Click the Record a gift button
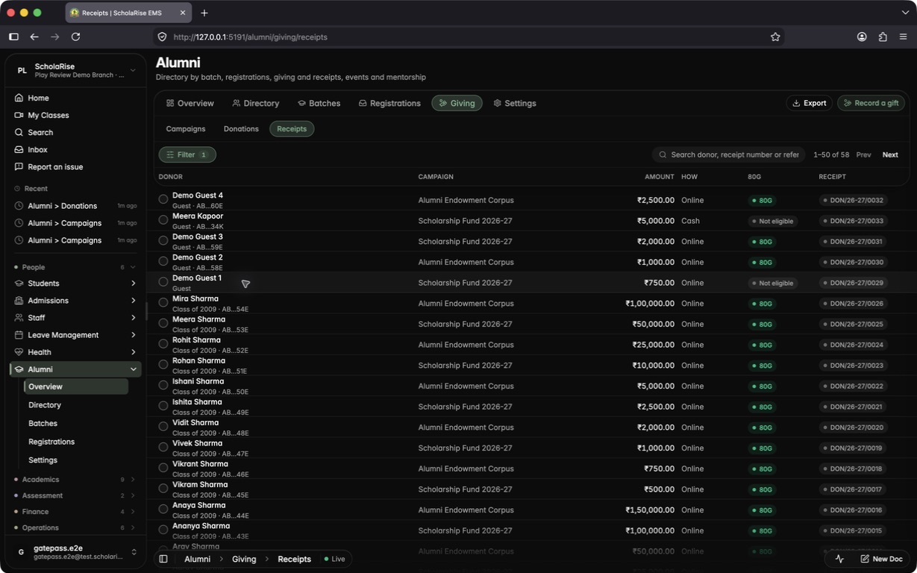The height and width of the screenshot is (573, 917). pyautogui.click(x=871, y=103)
